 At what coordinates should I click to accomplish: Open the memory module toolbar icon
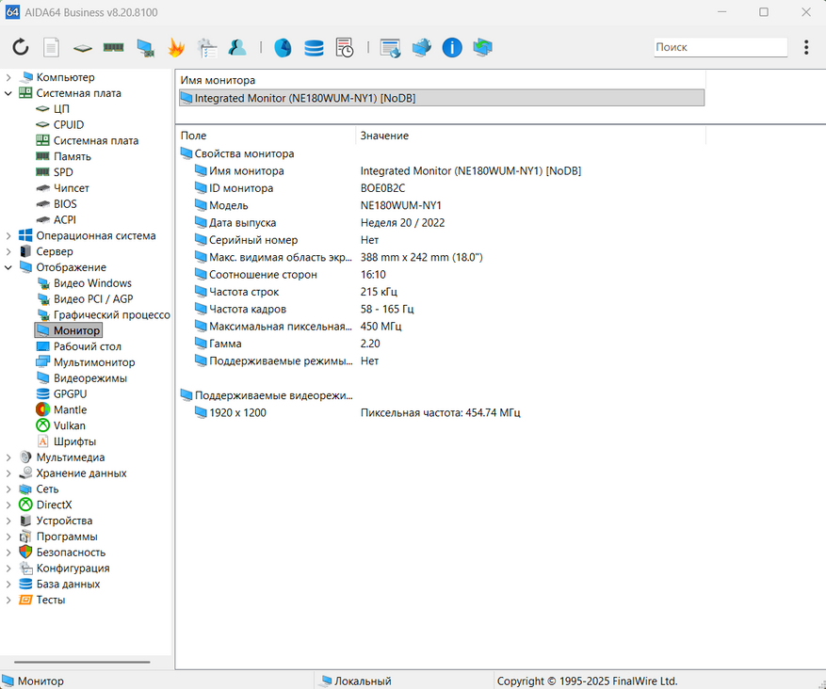coord(113,47)
